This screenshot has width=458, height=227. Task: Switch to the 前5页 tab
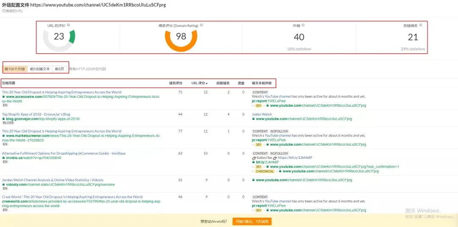pos(59,69)
